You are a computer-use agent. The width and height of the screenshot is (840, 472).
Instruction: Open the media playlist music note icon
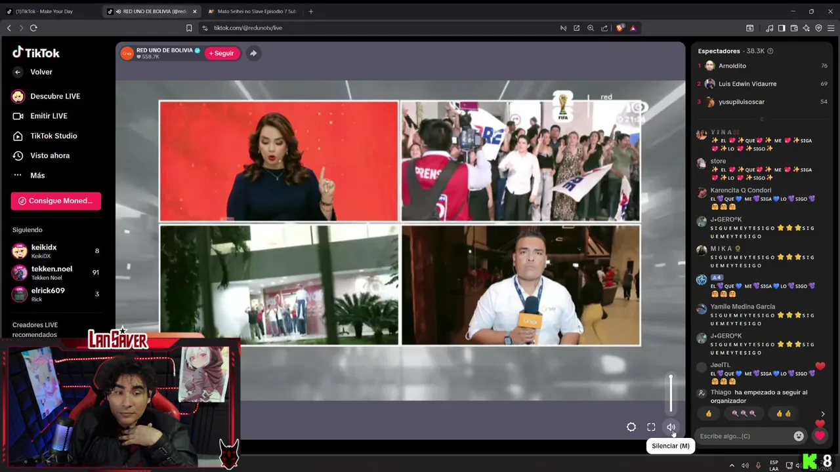click(769, 28)
